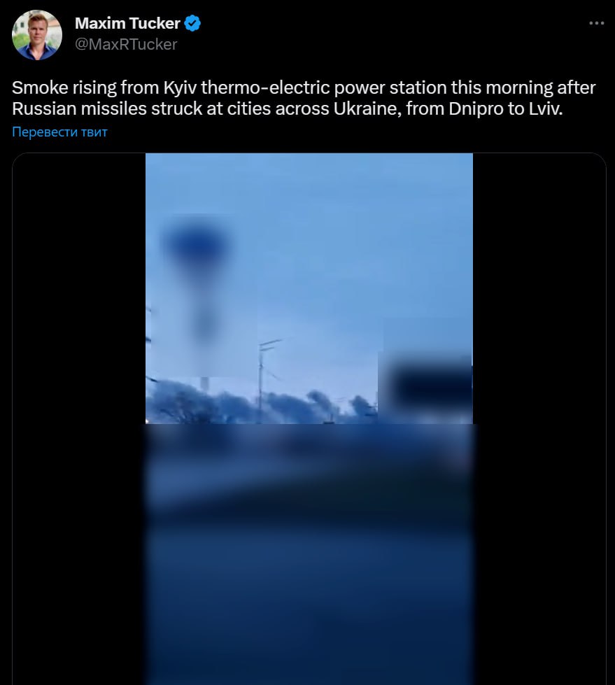The image size is (615, 685).
Task: Click the right black letterbox of the media
Action: coord(539,419)
